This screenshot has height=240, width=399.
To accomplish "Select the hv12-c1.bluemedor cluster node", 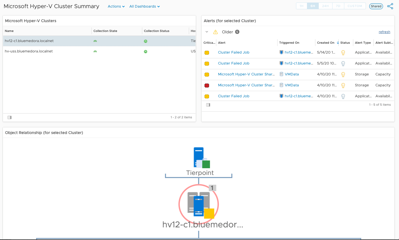I will point(199,204).
